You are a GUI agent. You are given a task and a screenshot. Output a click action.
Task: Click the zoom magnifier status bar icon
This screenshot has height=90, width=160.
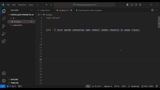pyautogui.click(x=88, y=86)
